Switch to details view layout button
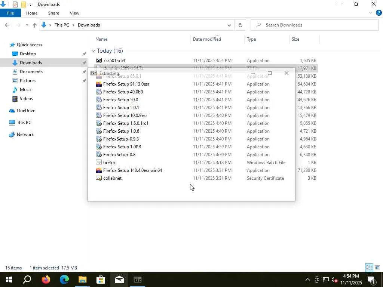The image size is (383, 287). point(369,268)
